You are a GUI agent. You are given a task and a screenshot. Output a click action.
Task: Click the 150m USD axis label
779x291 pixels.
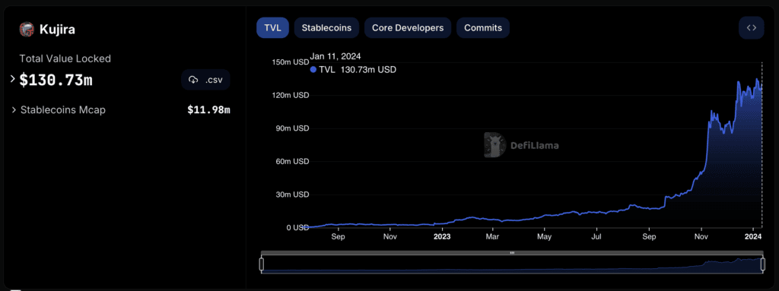point(291,62)
